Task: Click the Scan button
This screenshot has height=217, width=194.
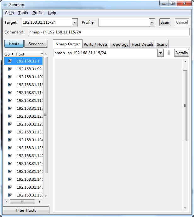Action: (x=165, y=22)
